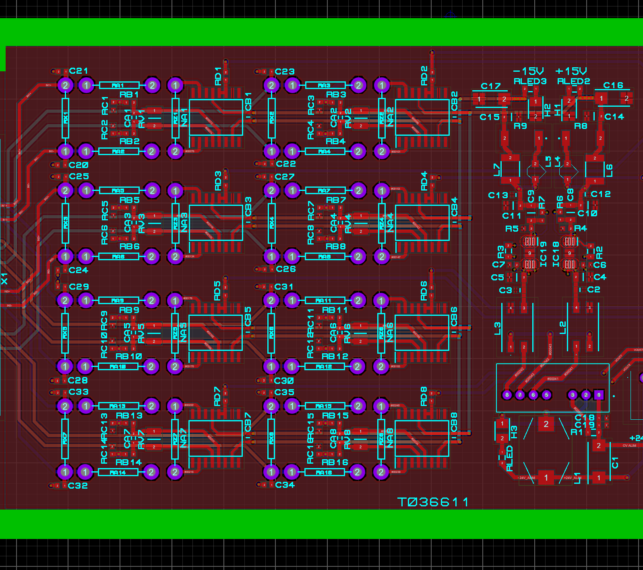The width and height of the screenshot is (643, 570).
Task: Click the IC19 component pads
Action: point(529,253)
